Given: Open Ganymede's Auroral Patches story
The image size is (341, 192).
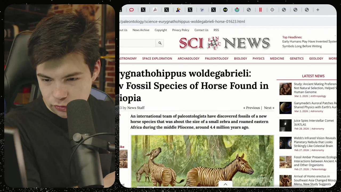Looking at the screenshot, I should click(x=315, y=105).
